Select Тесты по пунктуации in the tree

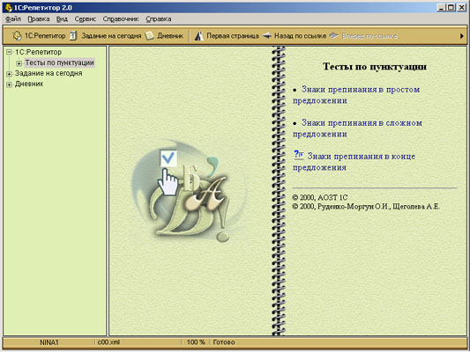pos(60,62)
